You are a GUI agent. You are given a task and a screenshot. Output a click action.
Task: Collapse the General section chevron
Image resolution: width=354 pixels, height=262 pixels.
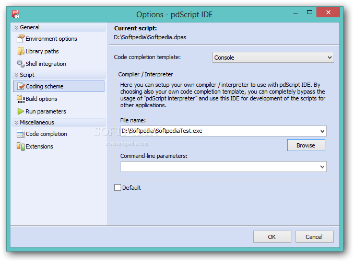click(16, 27)
